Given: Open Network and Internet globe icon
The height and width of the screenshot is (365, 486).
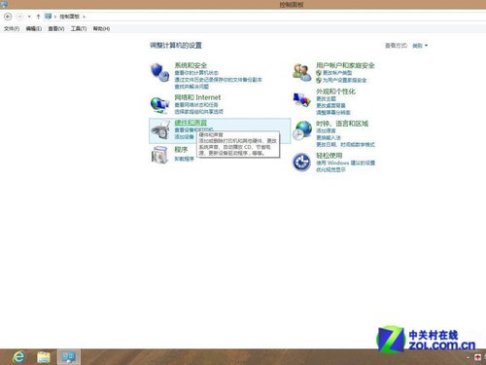Looking at the screenshot, I should tap(159, 105).
